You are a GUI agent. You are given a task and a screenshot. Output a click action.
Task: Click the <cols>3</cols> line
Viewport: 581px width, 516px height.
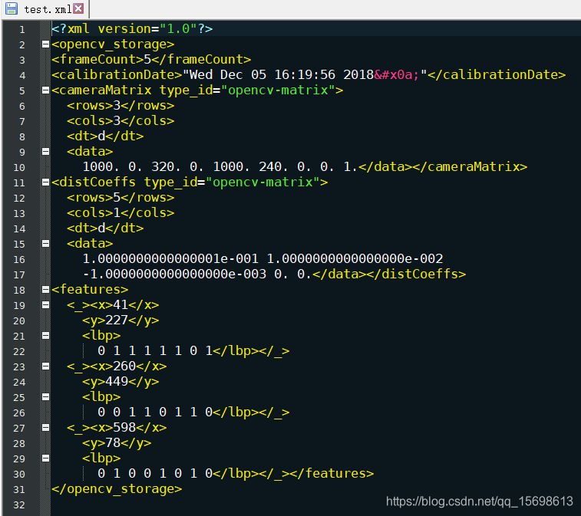click(120, 120)
